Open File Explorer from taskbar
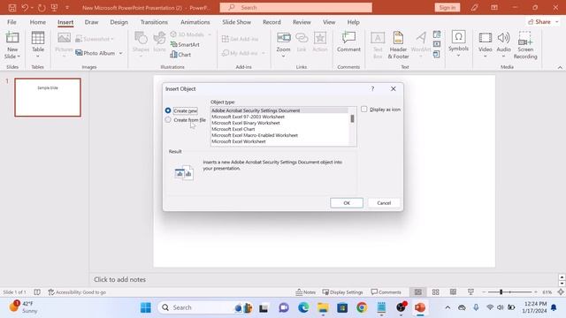Viewport: 566px width, 318px height. 323,307
